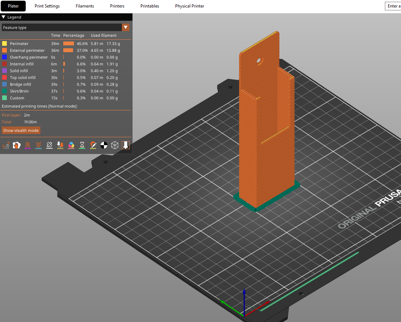The height and width of the screenshot is (322, 401).
Task: Open the Feature type combo box
Action: tap(65, 28)
